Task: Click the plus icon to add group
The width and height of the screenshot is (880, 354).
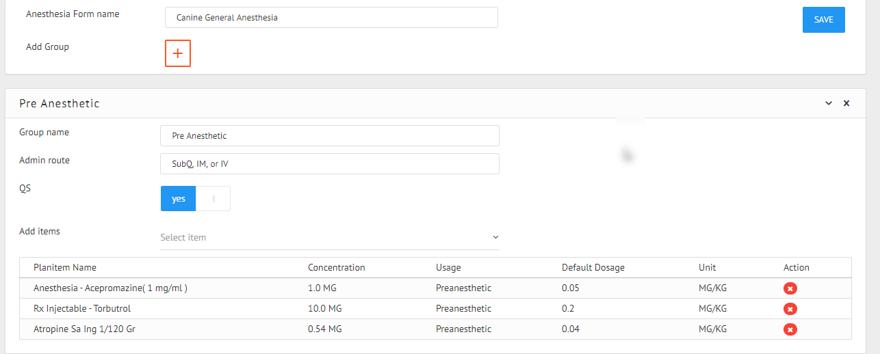Action: [178, 53]
